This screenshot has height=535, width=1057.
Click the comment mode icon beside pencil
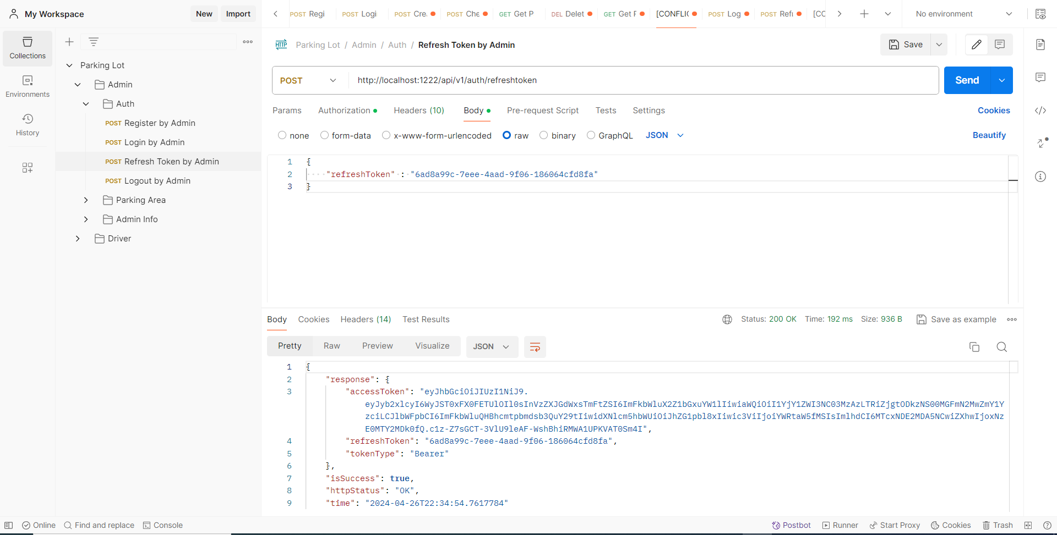click(x=1000, y=45)
